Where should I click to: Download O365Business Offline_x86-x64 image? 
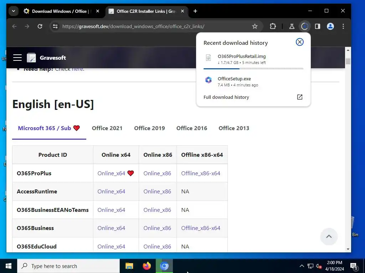pos(201,228)
